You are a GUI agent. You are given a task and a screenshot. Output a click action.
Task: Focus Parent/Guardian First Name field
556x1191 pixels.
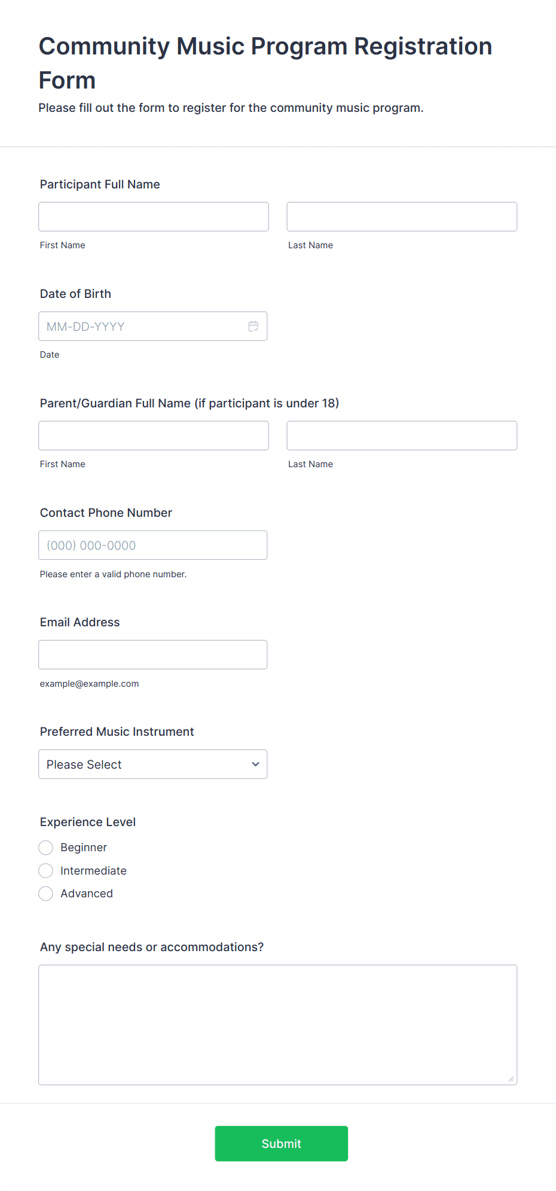(x=154, y=435)
